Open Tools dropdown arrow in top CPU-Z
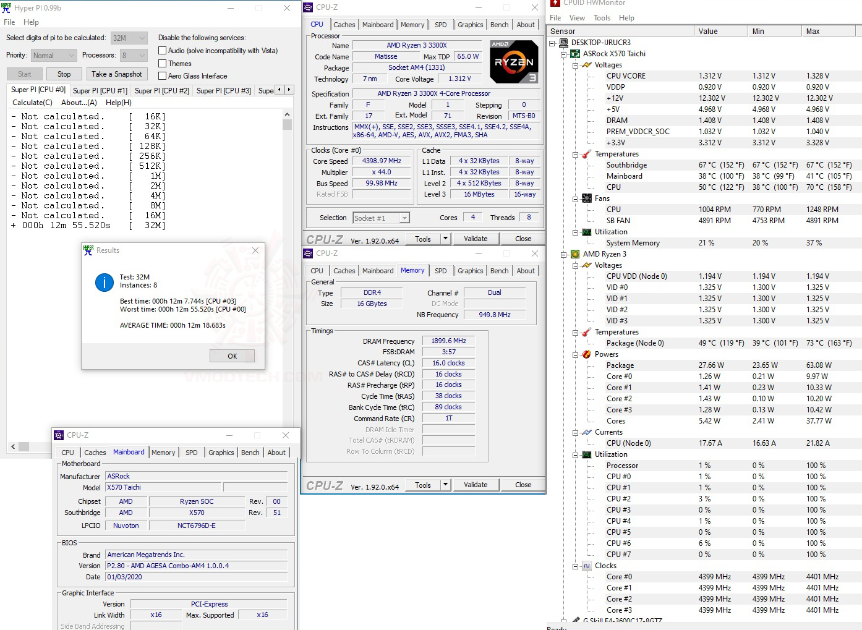This screenshot has height=630, width=862. pos(445,239)
